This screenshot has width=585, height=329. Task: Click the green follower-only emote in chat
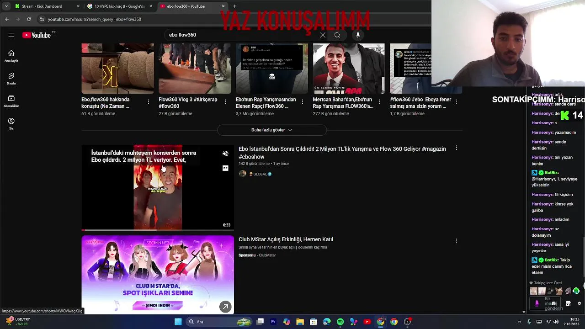576,291
